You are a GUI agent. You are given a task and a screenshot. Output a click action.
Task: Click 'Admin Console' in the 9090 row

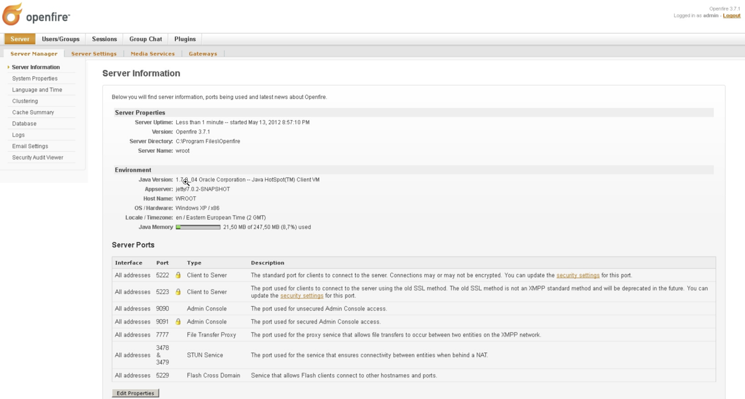pos(207,309)
